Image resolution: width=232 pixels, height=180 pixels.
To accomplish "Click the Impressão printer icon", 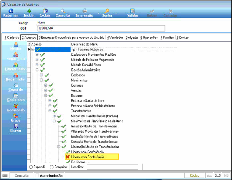I will 85,11.
